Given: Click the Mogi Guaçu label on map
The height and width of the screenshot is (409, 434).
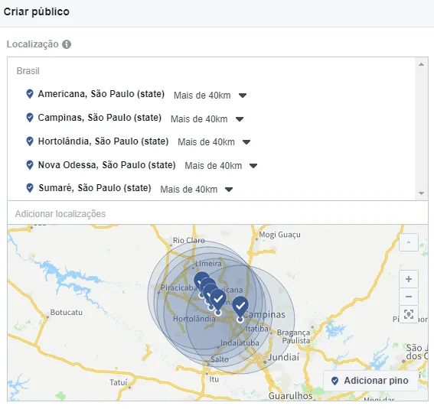Looking at the screenshot, I should (279, 235).
